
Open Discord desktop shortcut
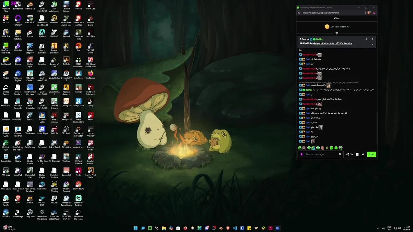coord(18,61)
